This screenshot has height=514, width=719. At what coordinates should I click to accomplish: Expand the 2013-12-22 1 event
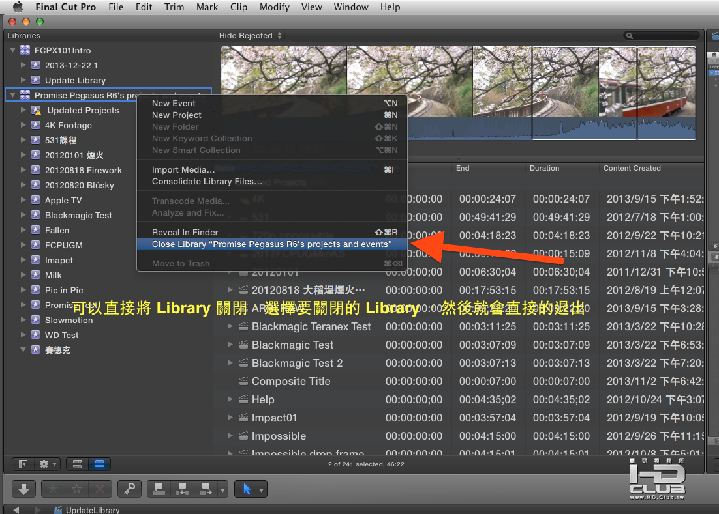23,65
